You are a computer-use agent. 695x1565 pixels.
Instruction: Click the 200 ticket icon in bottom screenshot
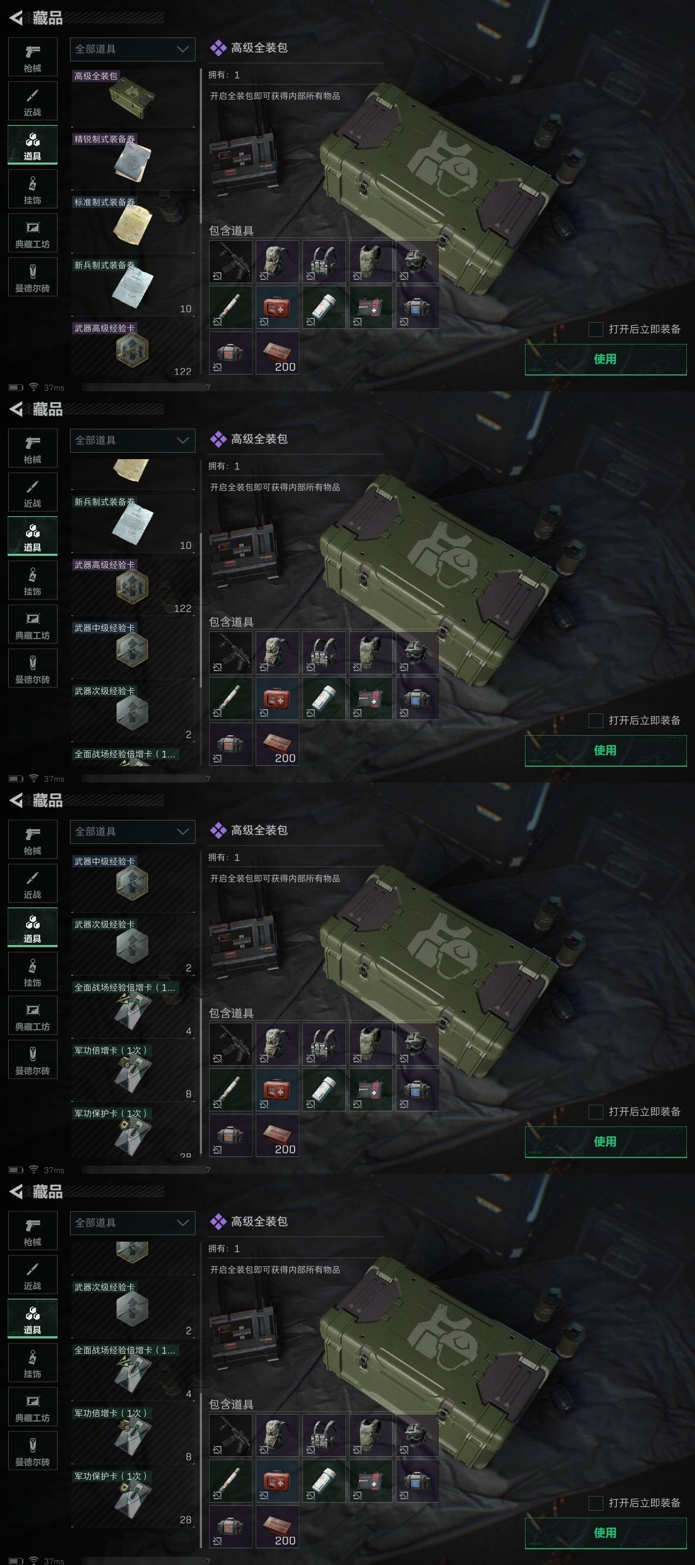point(277,1525)
